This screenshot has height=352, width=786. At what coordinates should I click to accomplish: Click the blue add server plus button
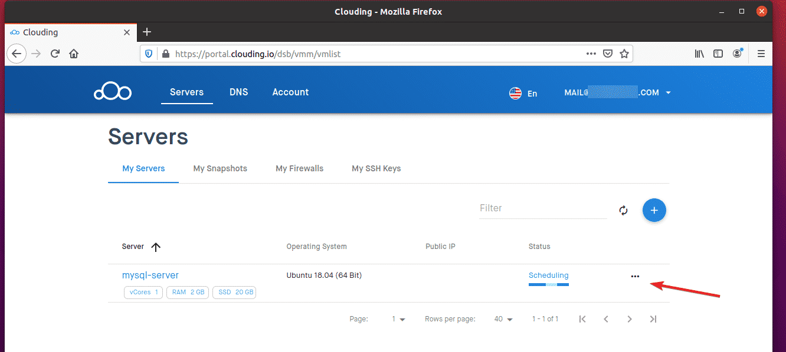[654, 210]
